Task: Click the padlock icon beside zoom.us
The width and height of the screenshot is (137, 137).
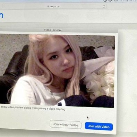Action: coord(48,6)
